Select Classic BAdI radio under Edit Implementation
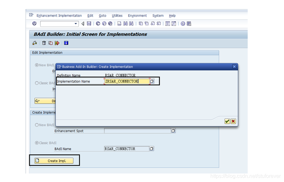The image size is (284, 182). [x=37, y=83]
